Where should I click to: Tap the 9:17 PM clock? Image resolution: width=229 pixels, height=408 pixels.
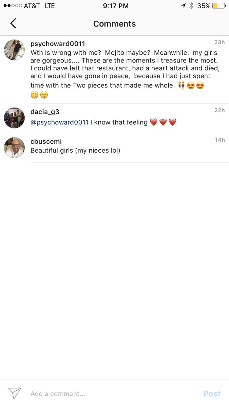[x=116, y=6]
